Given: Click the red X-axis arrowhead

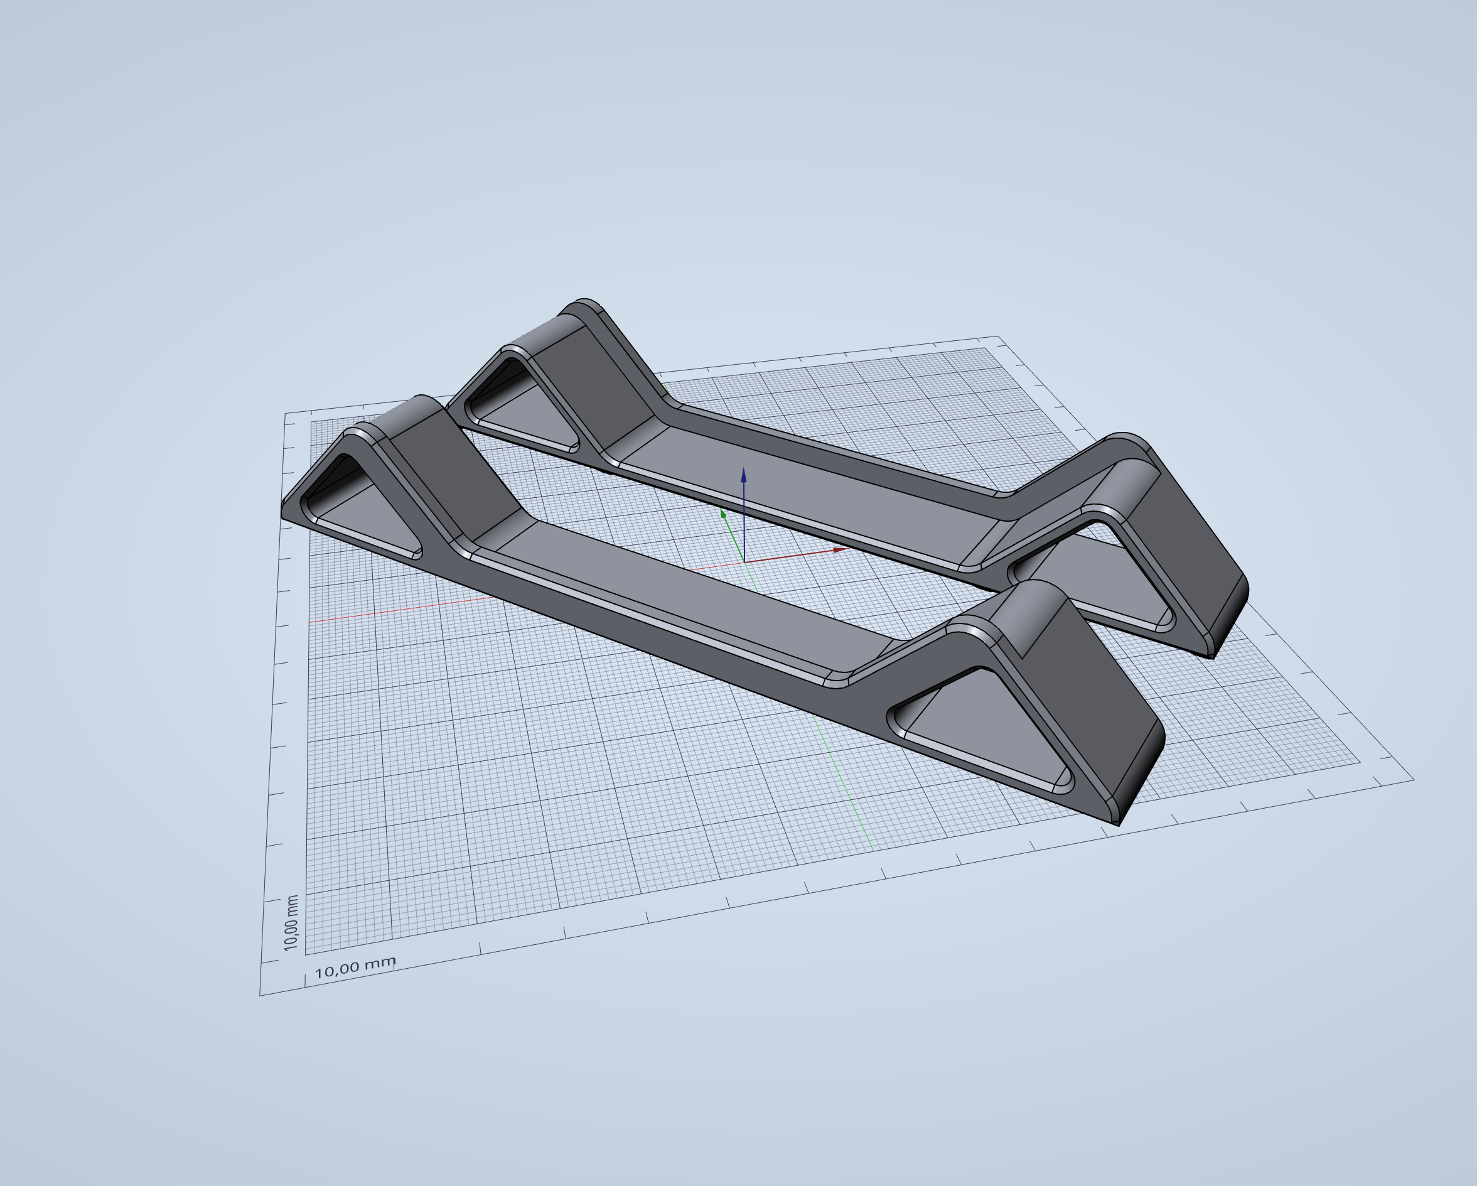Looking at the screenshot, I should tap(841, 549).
